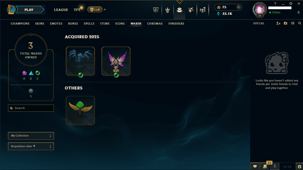Open the Loot hammer icon

(191, 10)
